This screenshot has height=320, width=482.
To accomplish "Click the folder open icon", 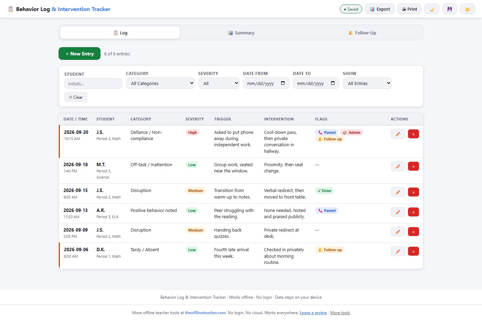I will click(468, 9).
